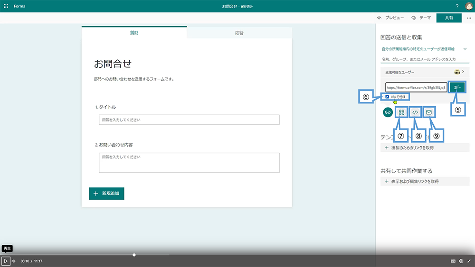
Task: Click the 回答の送信と収集 heading
Action: click(x=401, y=37)
